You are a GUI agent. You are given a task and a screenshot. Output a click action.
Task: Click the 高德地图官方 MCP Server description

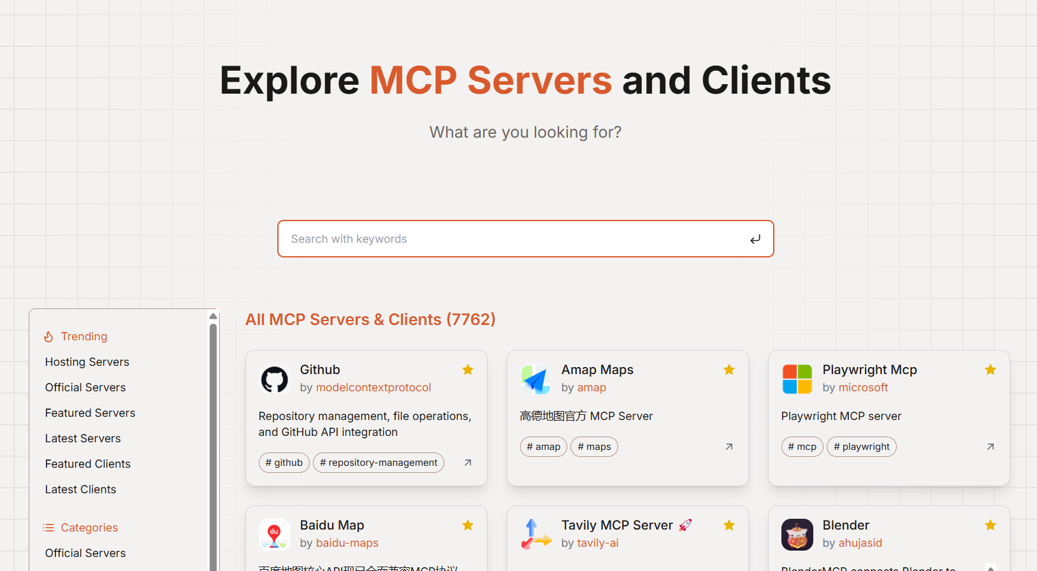click(x=586, y=416)
